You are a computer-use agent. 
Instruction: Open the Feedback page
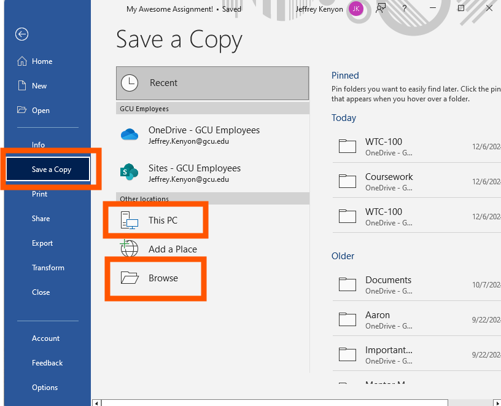click(48, 363)
